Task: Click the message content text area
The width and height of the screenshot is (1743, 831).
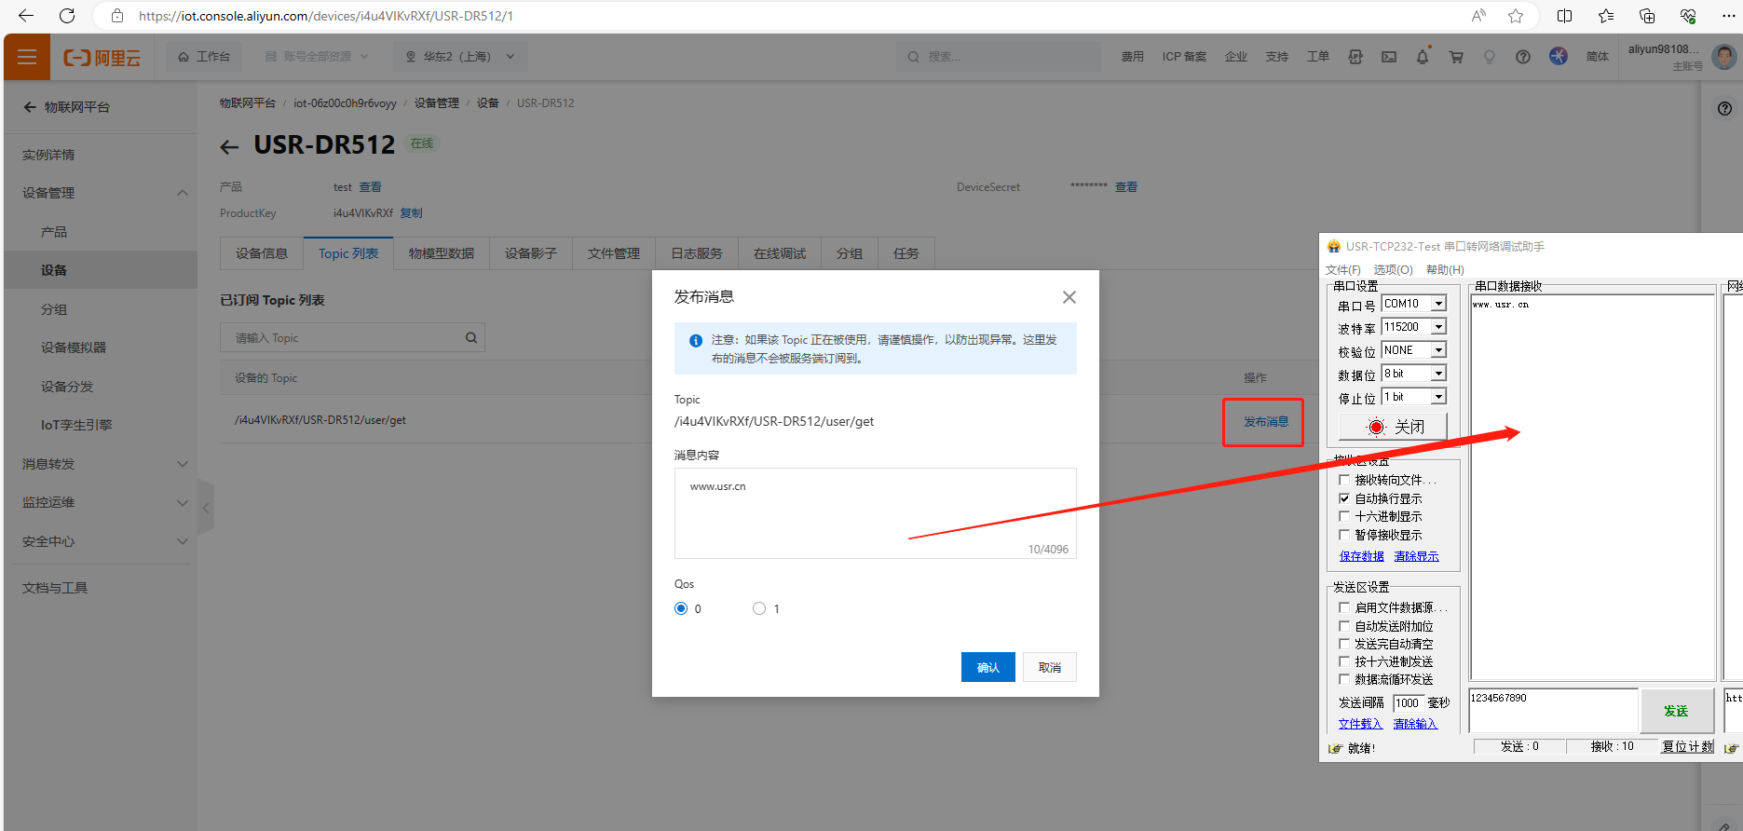Action: [874, 512]
